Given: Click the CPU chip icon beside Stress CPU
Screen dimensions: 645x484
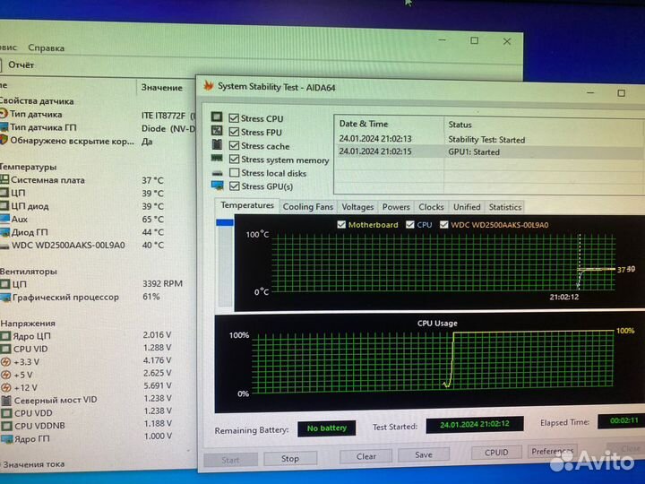Looking at the screenshot, I should point(217,117).
